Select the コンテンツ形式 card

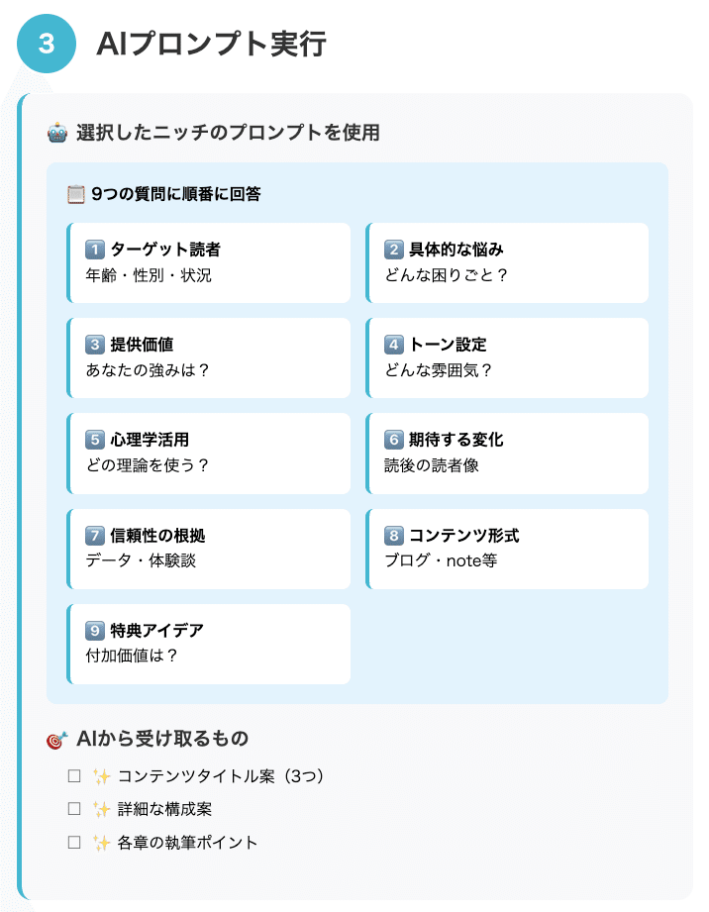coord(508,549)
